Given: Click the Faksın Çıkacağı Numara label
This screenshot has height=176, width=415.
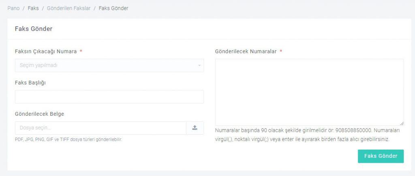Looking at the screenshot, I should 46,51.
